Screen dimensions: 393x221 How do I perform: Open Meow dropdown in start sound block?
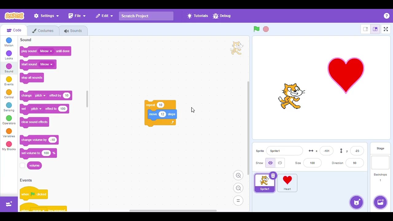point(46,64)
